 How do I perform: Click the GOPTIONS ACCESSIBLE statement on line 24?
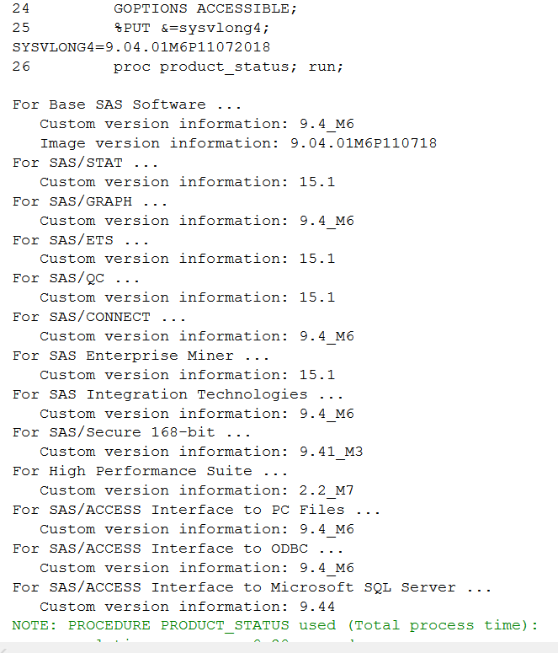205,8
